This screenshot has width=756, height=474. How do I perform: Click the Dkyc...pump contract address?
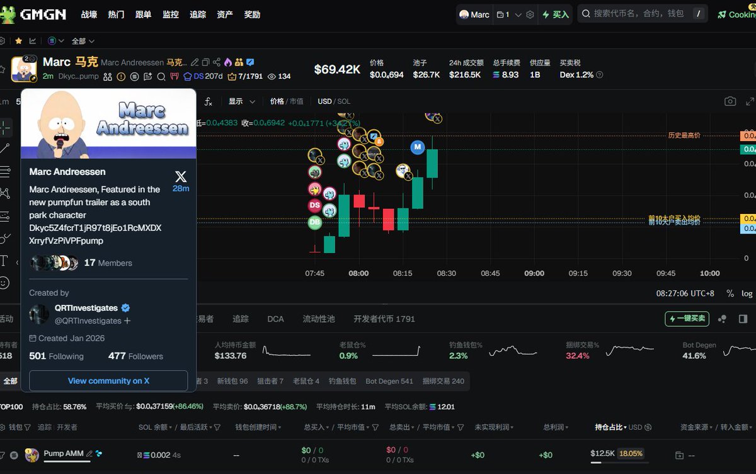coord(78,76)
